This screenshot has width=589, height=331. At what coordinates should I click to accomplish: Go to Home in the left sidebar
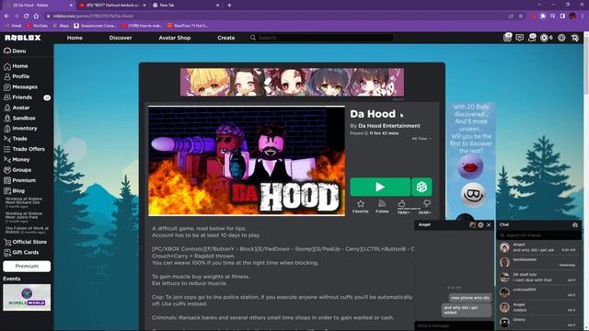click(16, 66)
